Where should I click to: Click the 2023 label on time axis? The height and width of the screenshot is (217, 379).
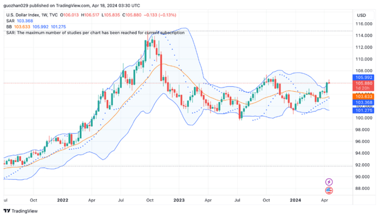179,200
